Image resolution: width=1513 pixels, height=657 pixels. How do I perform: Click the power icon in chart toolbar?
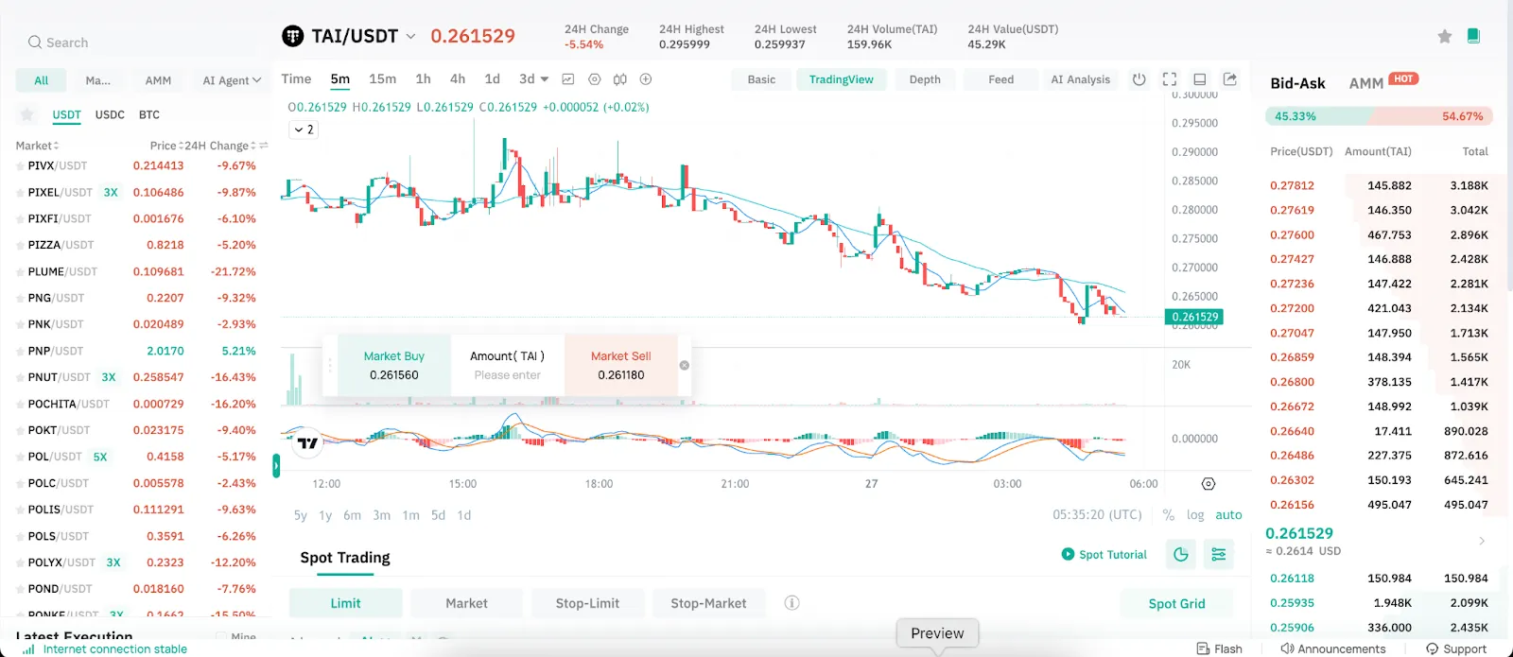[1139, 79]
